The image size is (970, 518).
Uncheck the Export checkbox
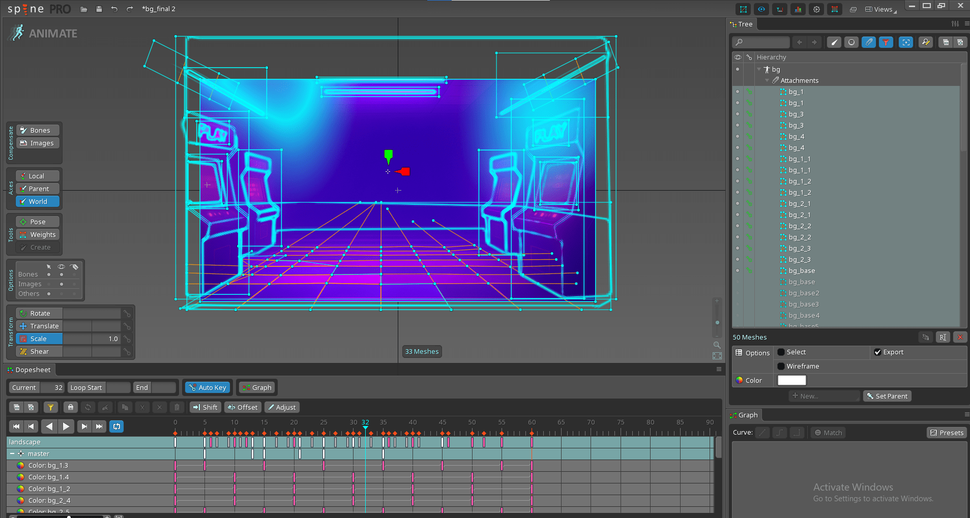click(x=878, y=352)
